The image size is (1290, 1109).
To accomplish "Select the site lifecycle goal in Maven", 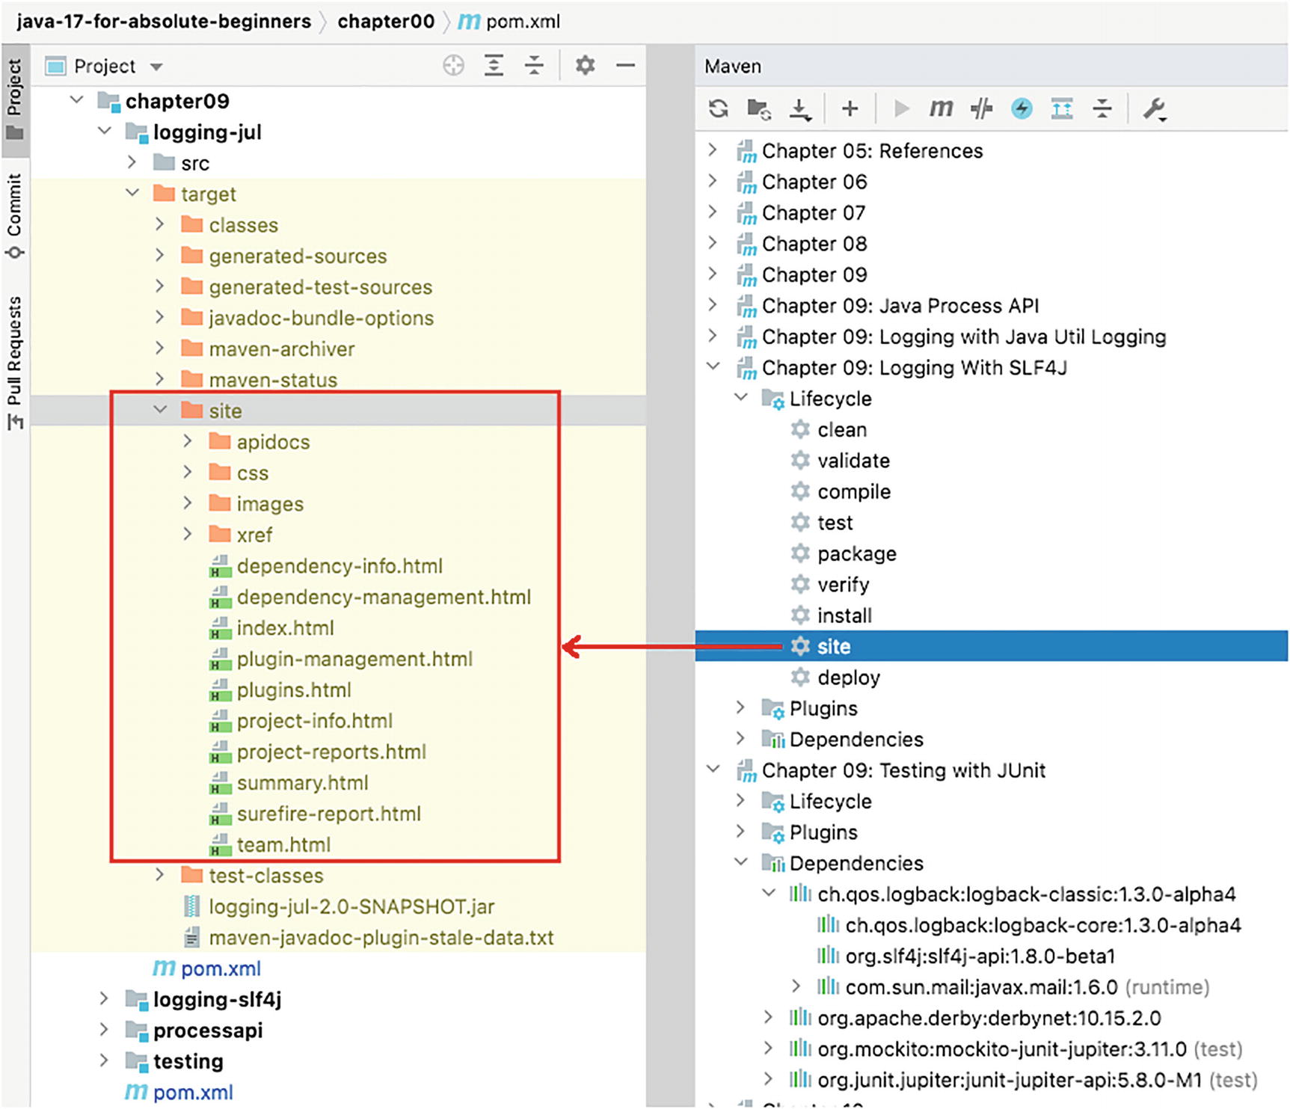I will coord(992,646).
